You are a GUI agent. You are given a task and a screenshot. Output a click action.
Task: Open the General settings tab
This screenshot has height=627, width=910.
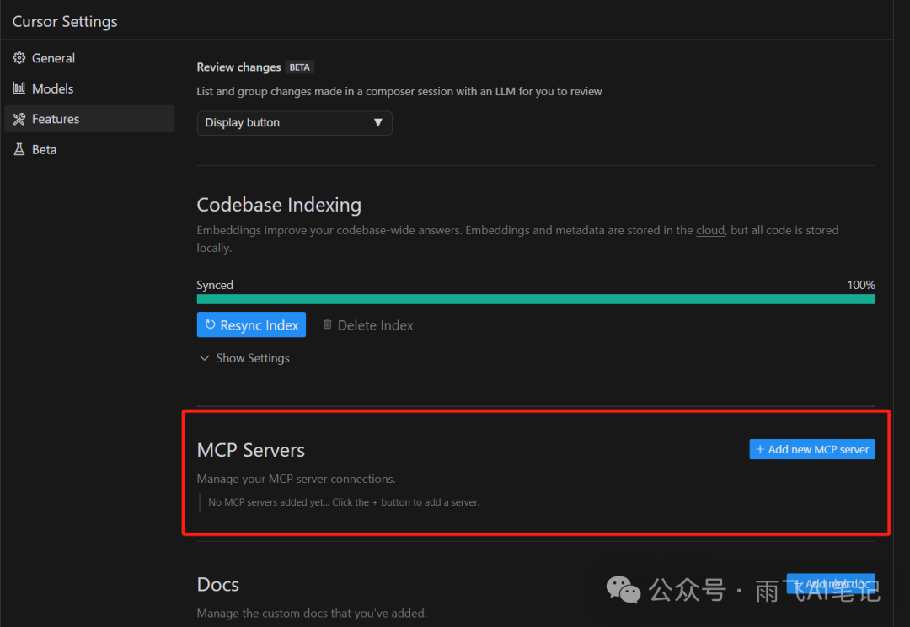[89, 58]
